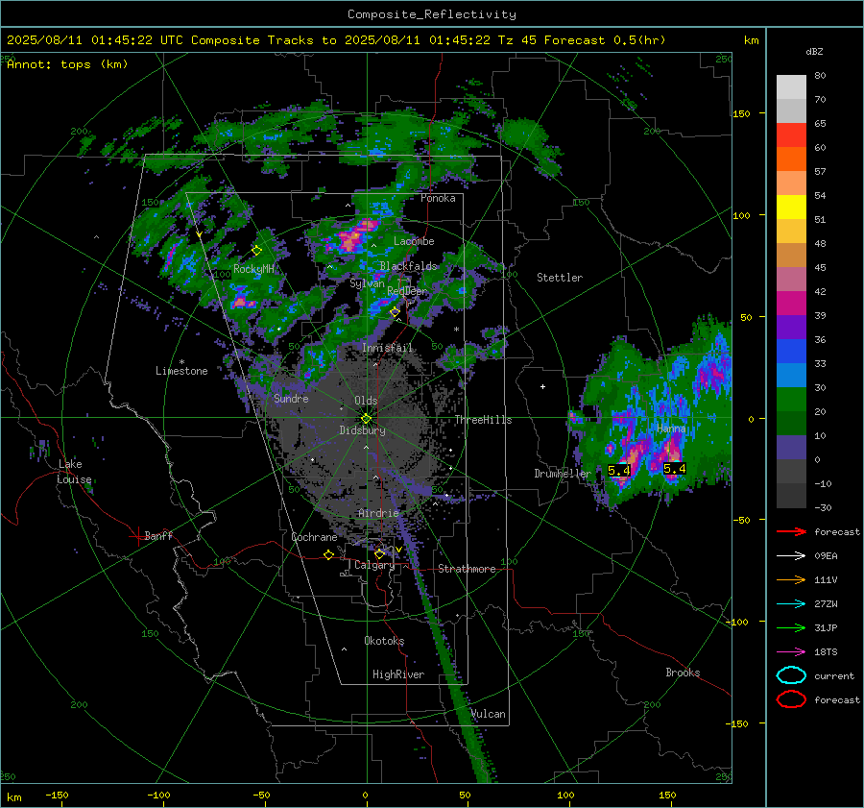Click the dBZ legend heading
The image size is (864, 808).
click(x=814, y=52)
